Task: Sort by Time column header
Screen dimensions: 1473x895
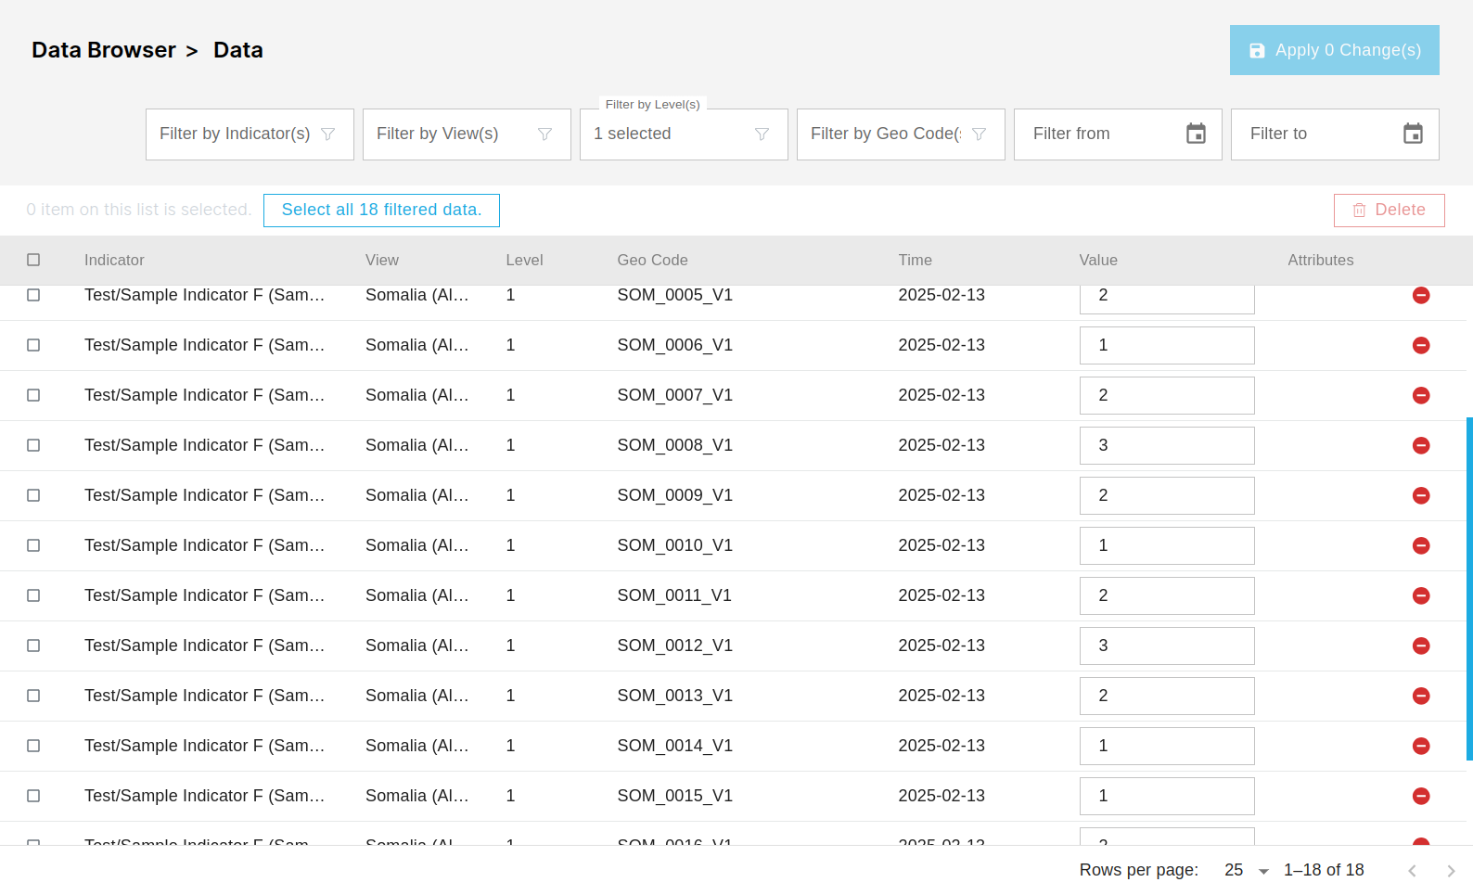Action: 915,261
